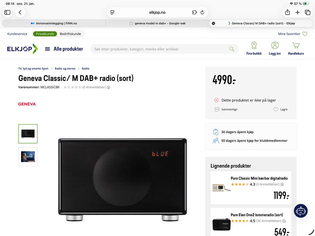
Task: Open the Handlekurv shopping cart
Action: coord(296,49)
